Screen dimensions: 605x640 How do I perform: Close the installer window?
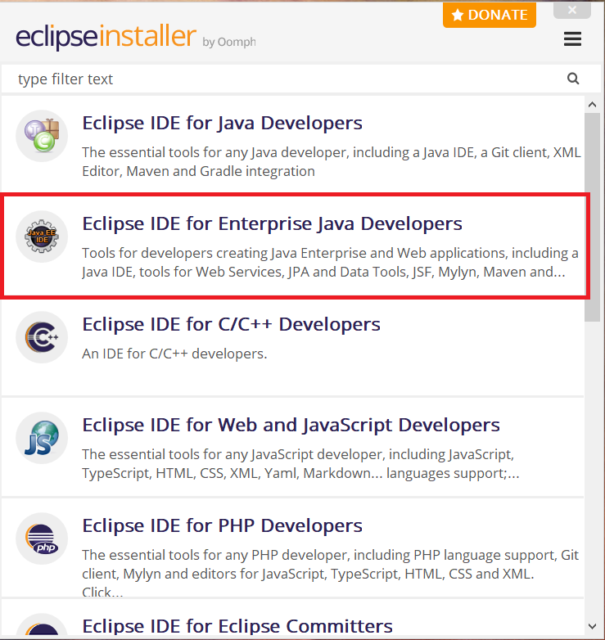coord(572,10)
